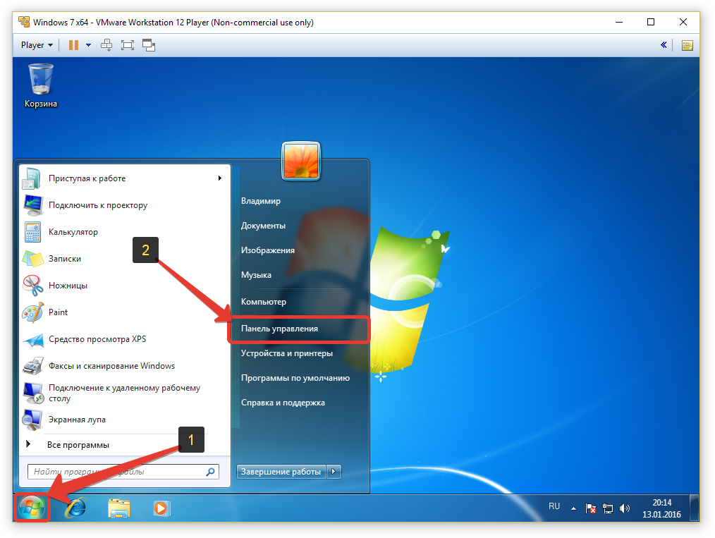
Task: Collapse the VMware toolbar with double chevron
Action: click(664, 44)
